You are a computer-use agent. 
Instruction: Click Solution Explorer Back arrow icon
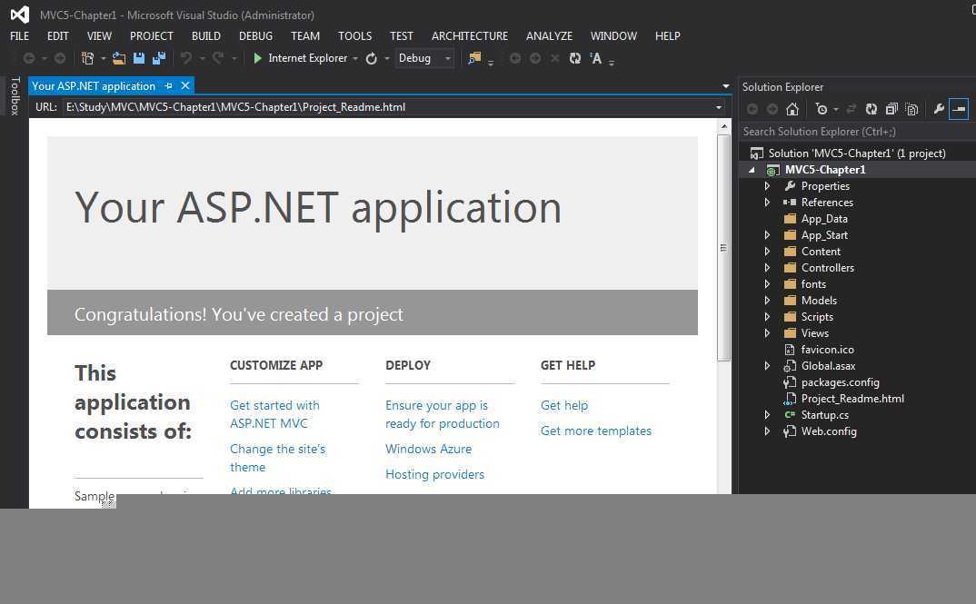tap(752, 110)
